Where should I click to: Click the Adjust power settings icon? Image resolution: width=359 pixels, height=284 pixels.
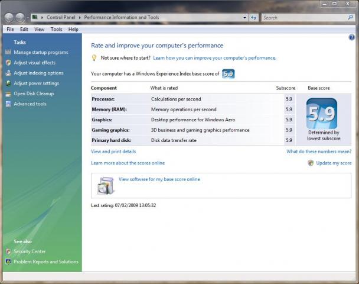[8, 83]
